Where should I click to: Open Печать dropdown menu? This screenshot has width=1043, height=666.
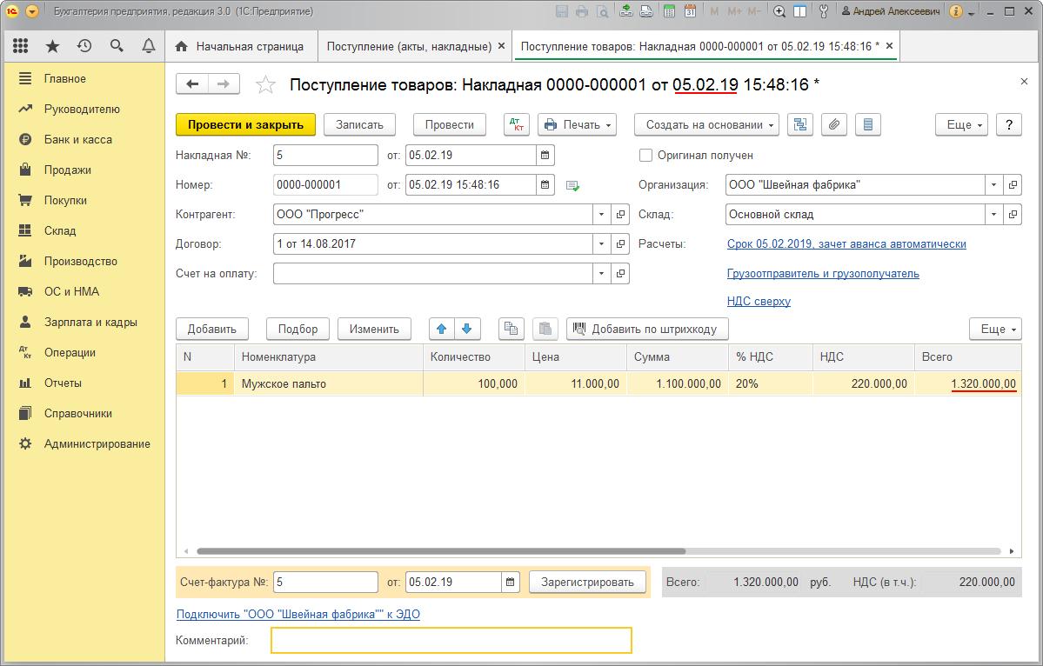pyautogui.click(x=577, y=124)
